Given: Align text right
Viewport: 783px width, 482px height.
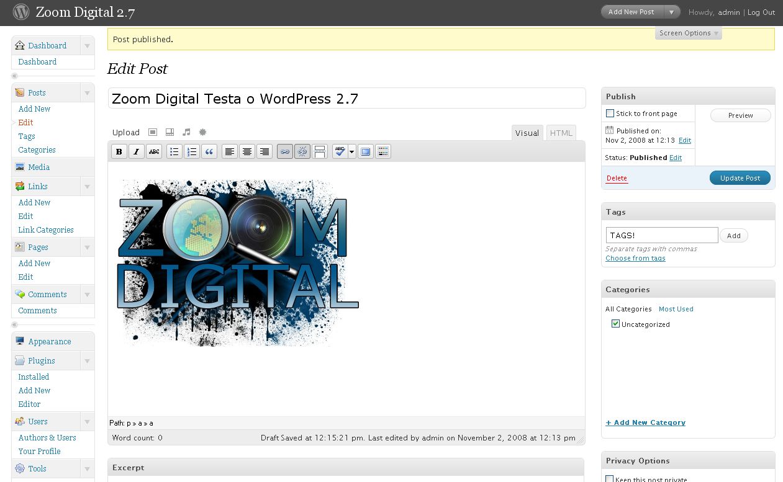Looking at the screenshot, I should tap(265, 151).
